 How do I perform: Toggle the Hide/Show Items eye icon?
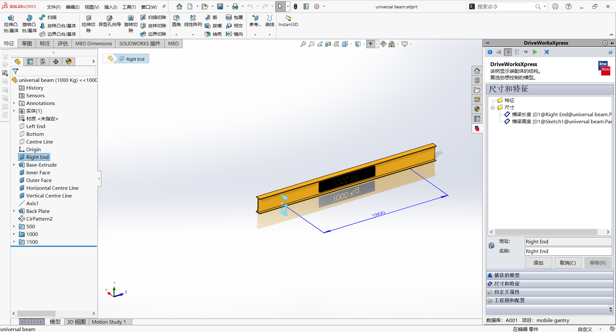(371, 44)
